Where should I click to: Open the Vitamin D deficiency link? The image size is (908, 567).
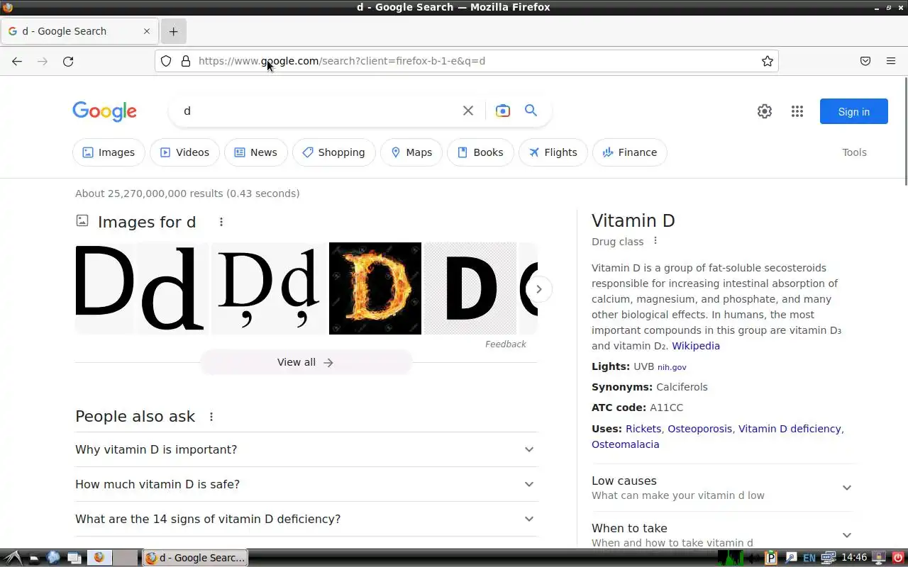click(x=790, y=429)
